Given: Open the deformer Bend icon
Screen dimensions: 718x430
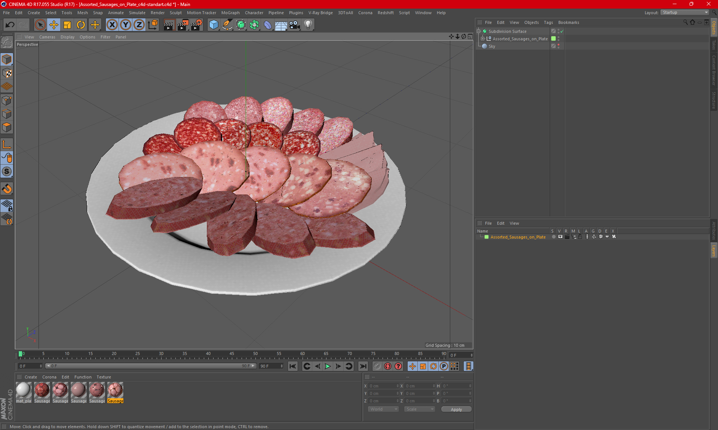Looking at the screenshot, I should coord(268,25).
